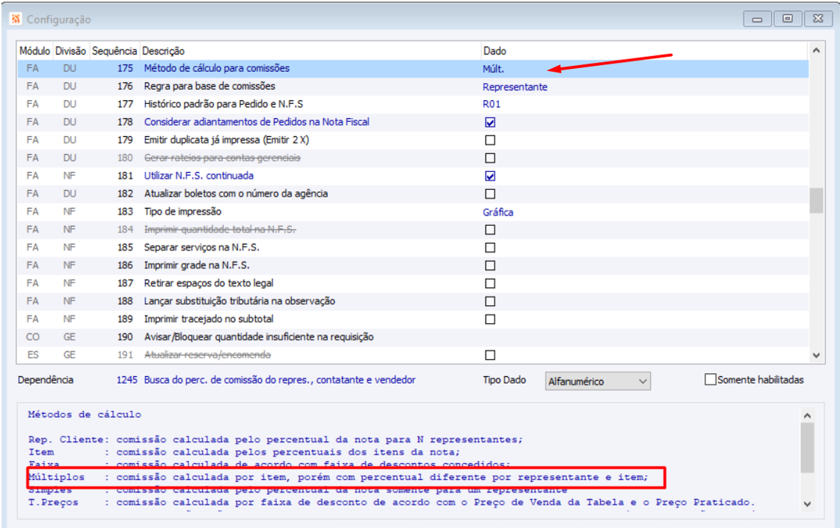The width and height of the screenshot is (840, 528).
Task: Select 'Avisar/Bloquear quantidade insuficiente na requisição' row
Action: [x=412, y=337]
